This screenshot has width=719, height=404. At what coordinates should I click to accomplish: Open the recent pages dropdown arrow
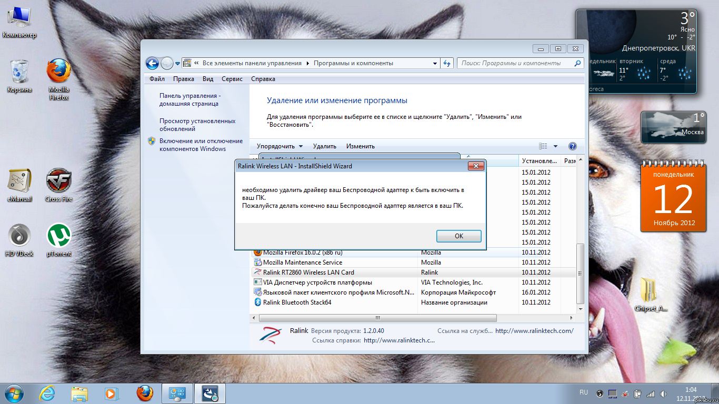[178, 64]
